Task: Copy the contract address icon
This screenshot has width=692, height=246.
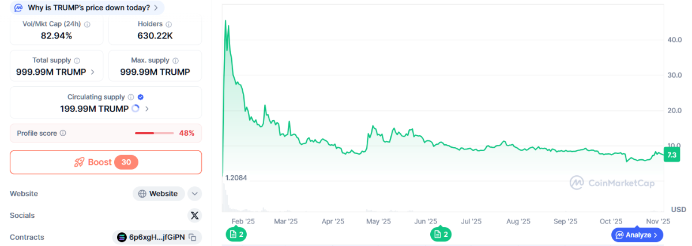Action: pos(193,237)
